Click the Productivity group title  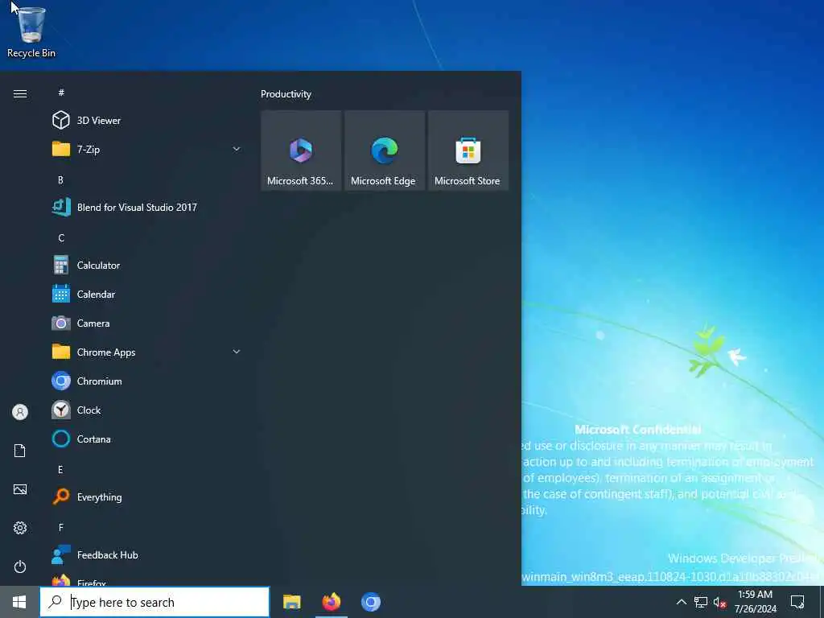pos(286,94)
